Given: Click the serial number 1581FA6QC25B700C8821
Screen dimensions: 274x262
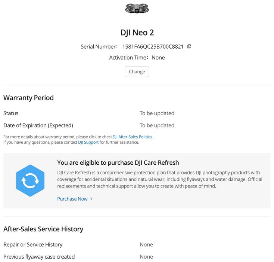Looking at the screenshot, I should [x=153, y=47].
